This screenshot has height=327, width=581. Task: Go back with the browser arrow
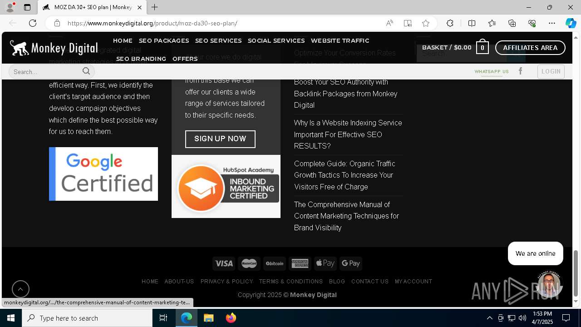pyautogui.click(x=13, y=23)
